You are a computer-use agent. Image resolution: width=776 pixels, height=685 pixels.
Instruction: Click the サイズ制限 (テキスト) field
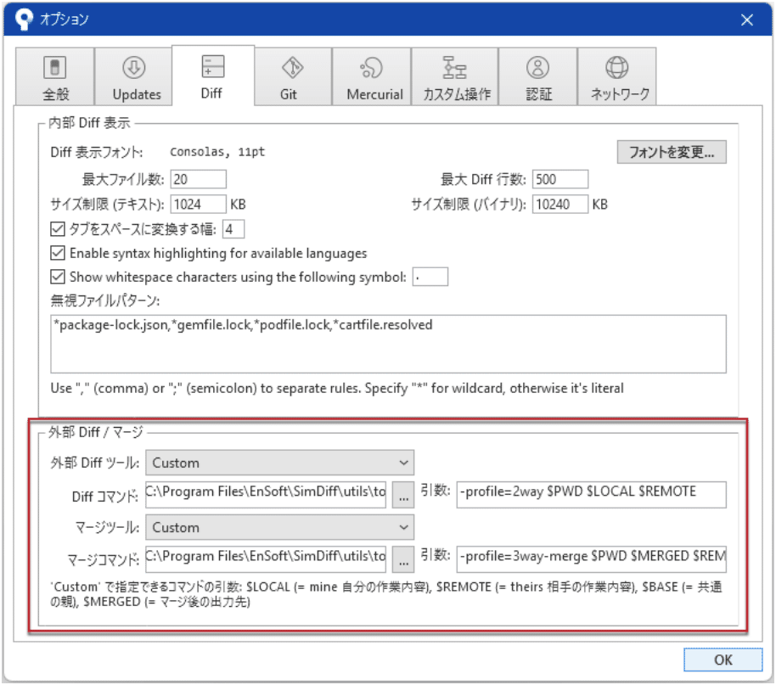coord(199,204)
